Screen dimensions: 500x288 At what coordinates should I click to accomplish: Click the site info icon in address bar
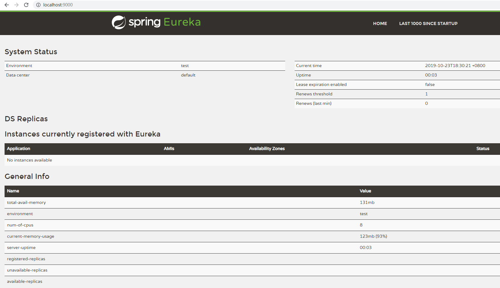click(38, 5)
